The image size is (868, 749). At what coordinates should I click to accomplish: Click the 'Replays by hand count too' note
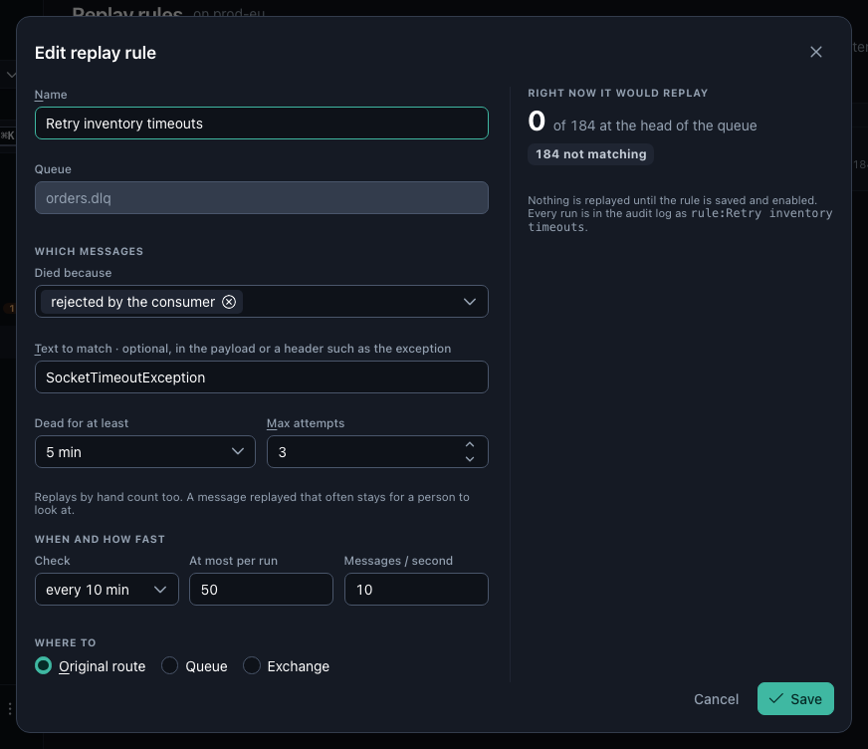click(252, 504)
